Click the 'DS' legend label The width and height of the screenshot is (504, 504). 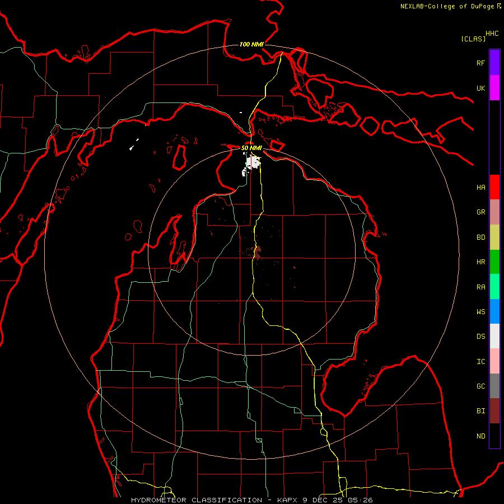pos(480,337)
